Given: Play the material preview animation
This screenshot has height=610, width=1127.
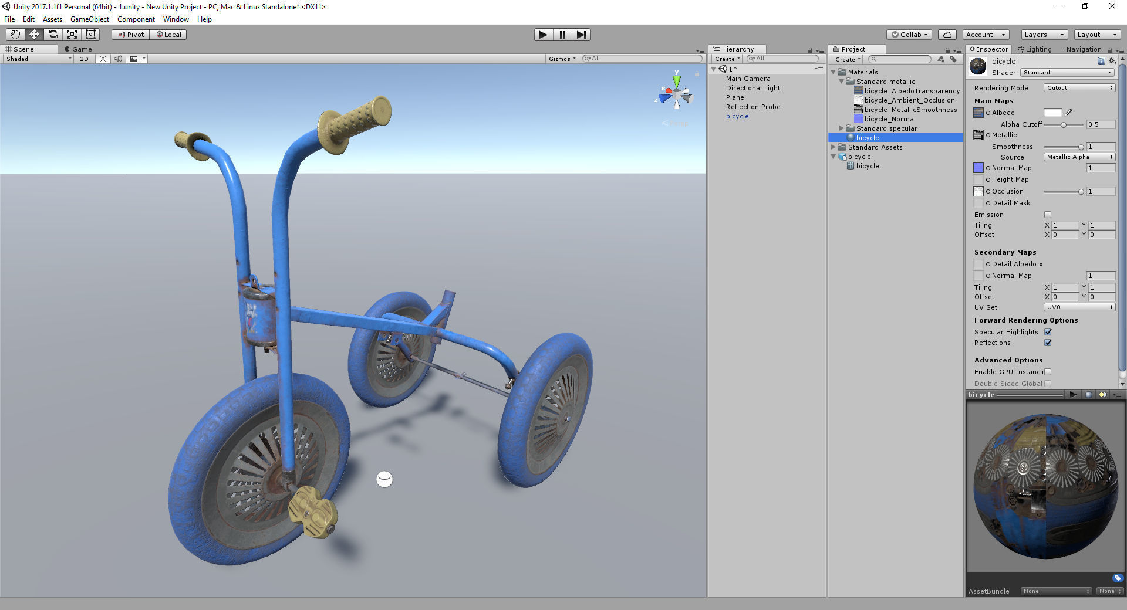Looking at the screenshot, I should click(x=1073, y=395).
